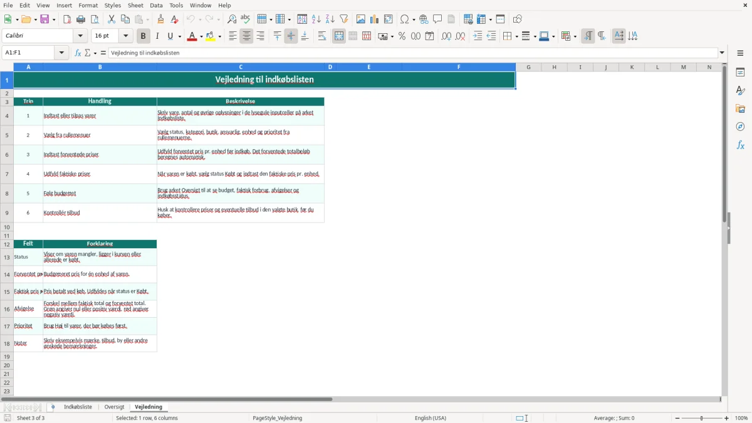Open the sidebar Navigator deck
752x423 pixels.
740,127
